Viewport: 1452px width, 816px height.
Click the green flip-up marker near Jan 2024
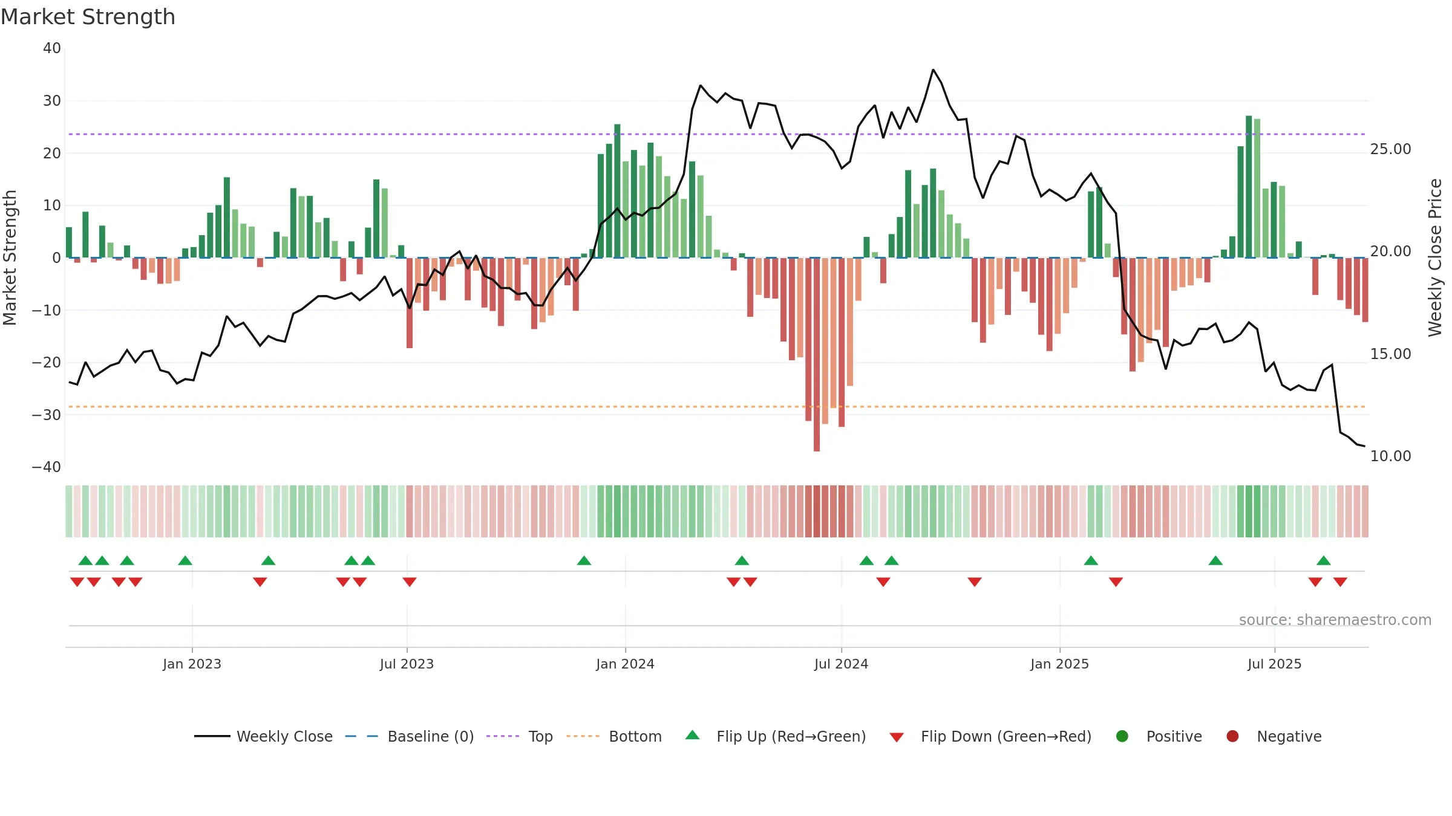pyautogui.click(x=584, y=560)
